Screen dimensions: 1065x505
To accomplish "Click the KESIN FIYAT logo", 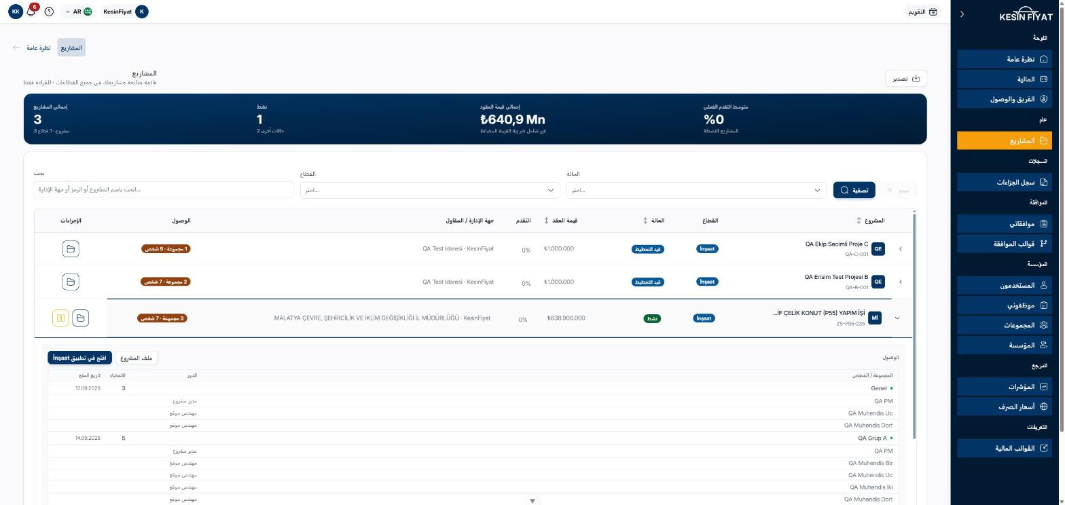I will (x=1026, y=15).
